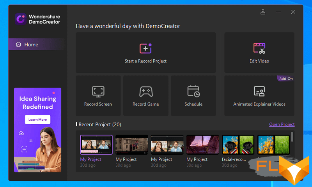Open Animated Explainer Videos add-on

(259, 92)
